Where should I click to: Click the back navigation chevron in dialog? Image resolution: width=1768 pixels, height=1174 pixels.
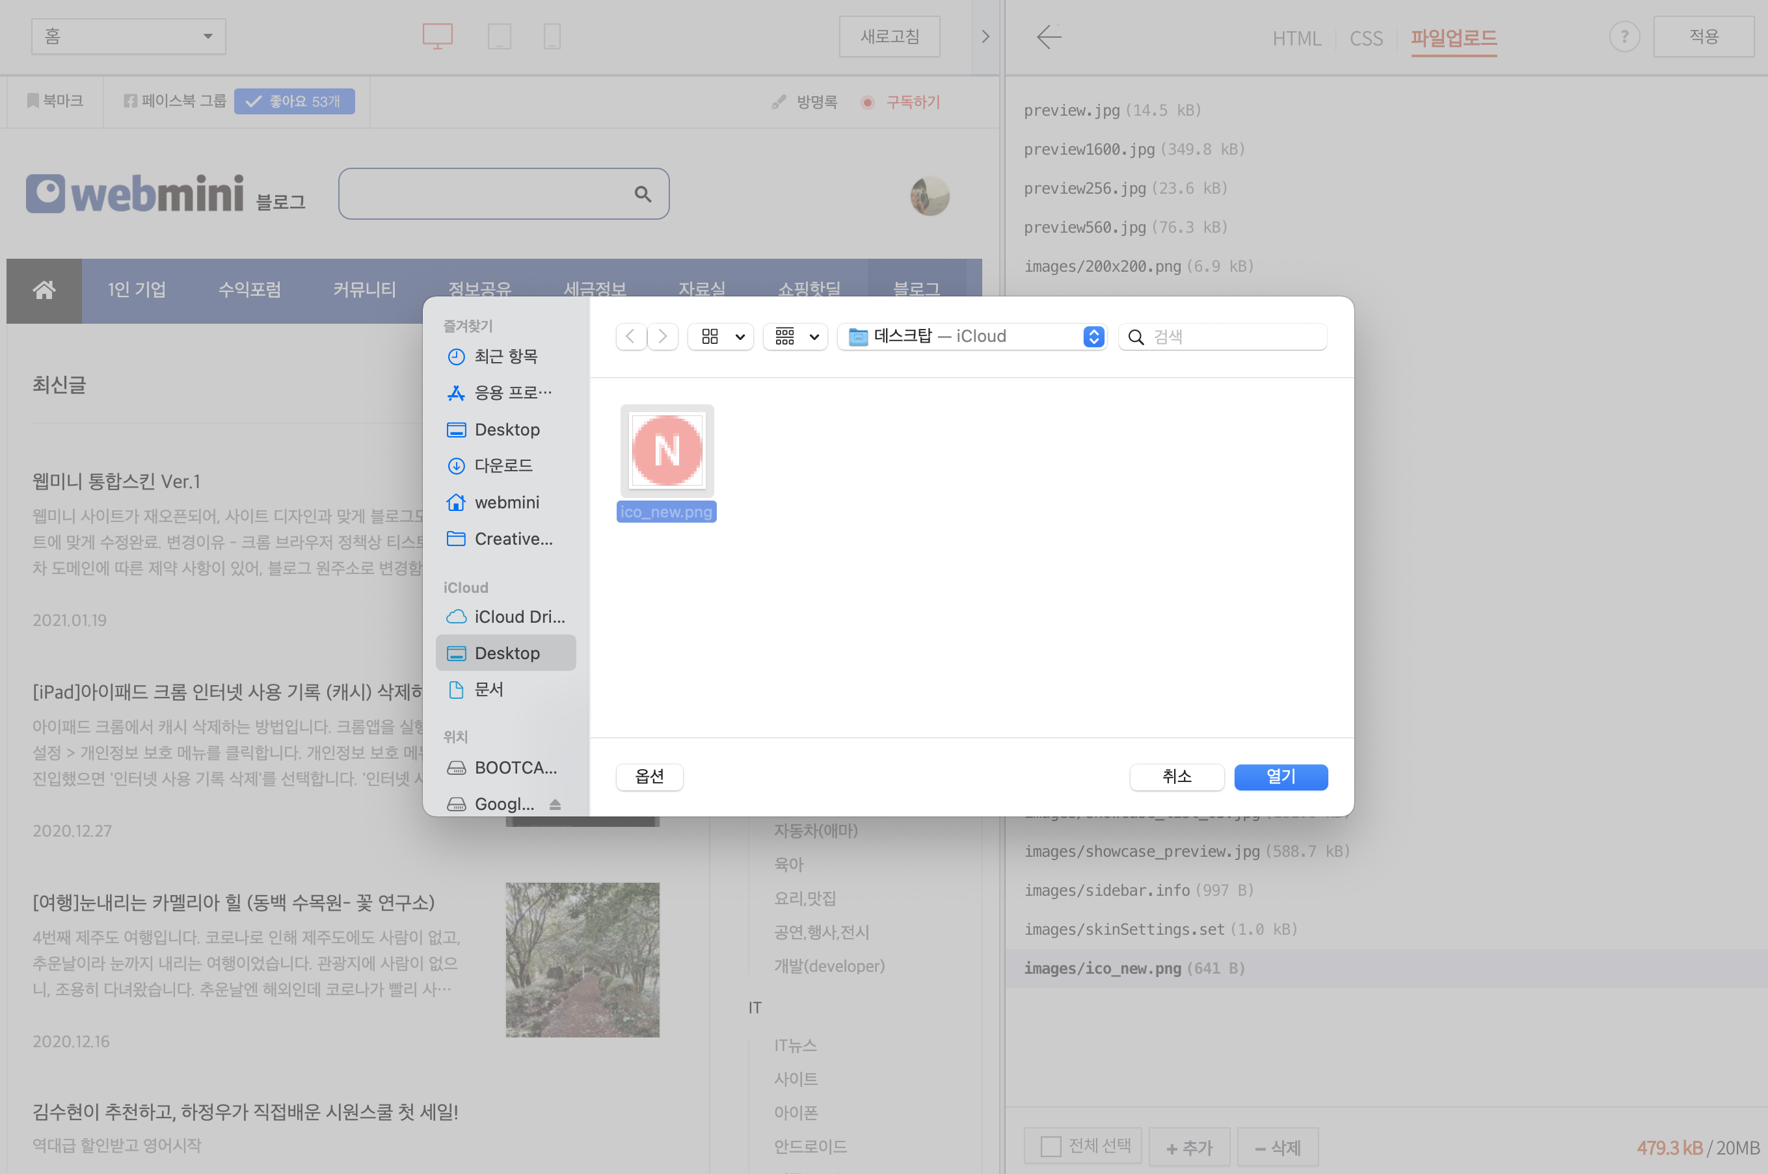tap(631, 337)
